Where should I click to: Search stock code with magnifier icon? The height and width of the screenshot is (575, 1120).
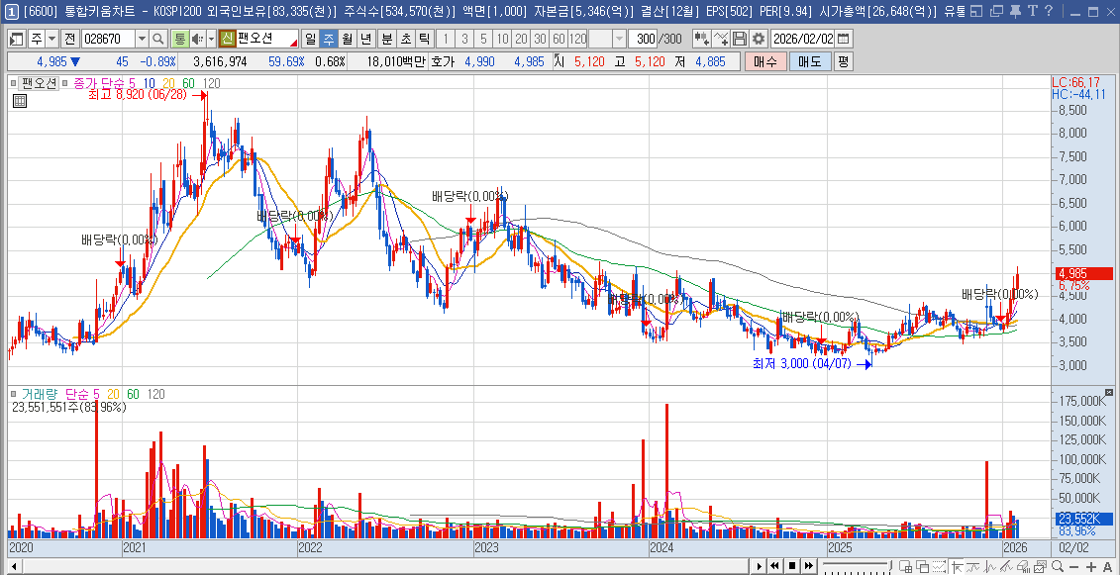(x=158, y=39)
